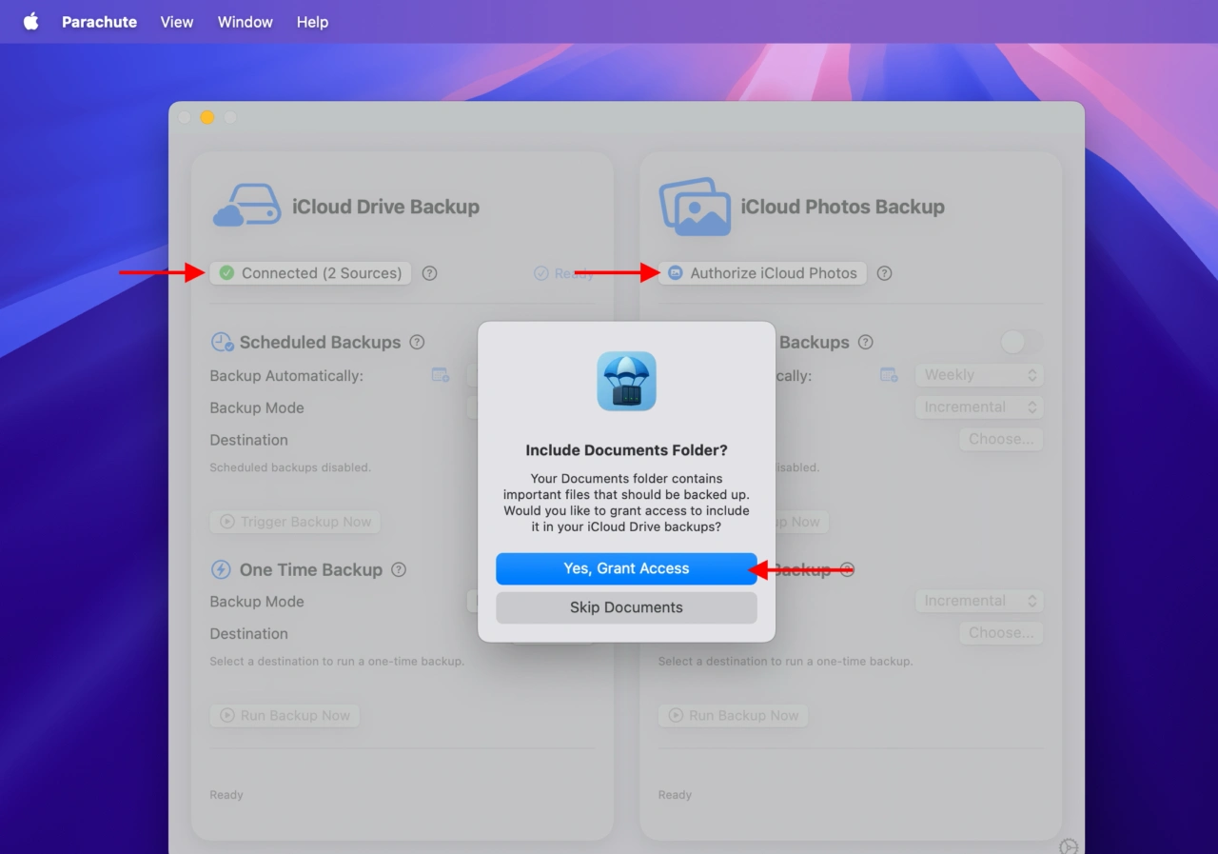Click the Apple menu icon
Screen dimensions: 1218x854
[31, 22]
